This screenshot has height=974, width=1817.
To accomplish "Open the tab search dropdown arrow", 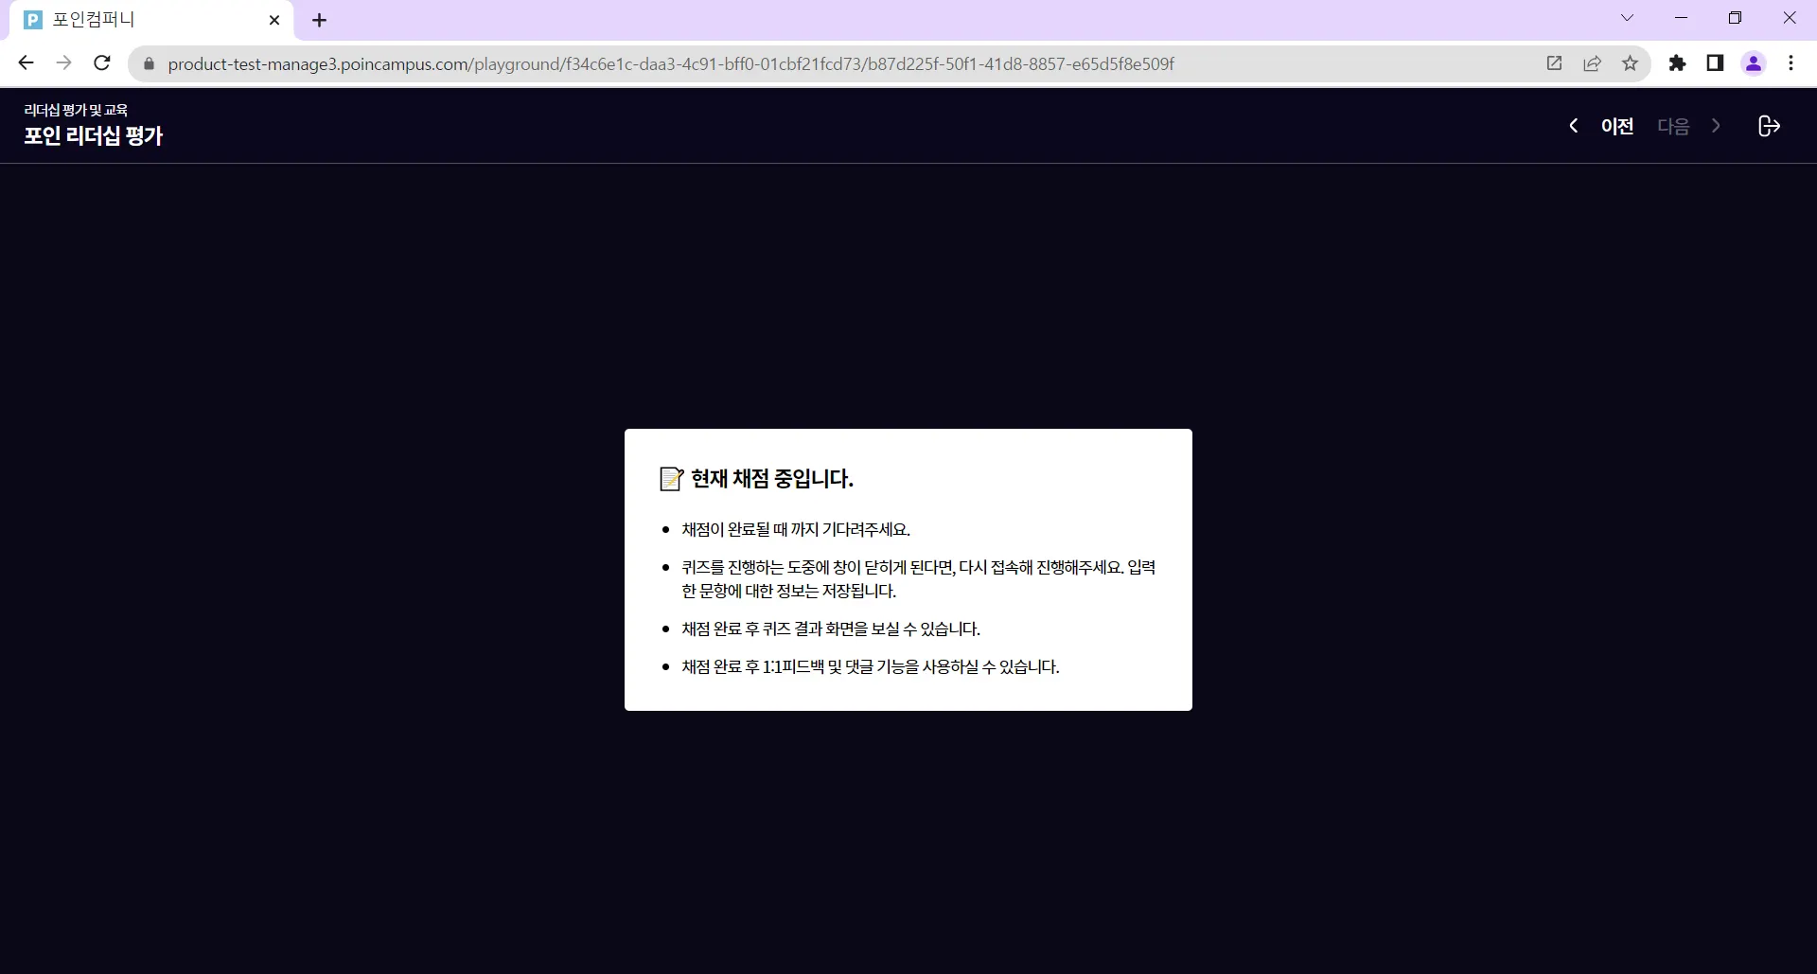I will point(1627,18).
